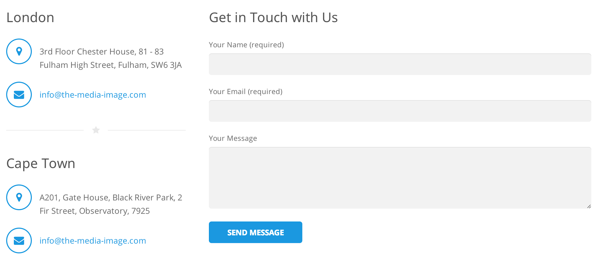599x259 pixels.
Task: Click the London heading
Action: (30, 18)
